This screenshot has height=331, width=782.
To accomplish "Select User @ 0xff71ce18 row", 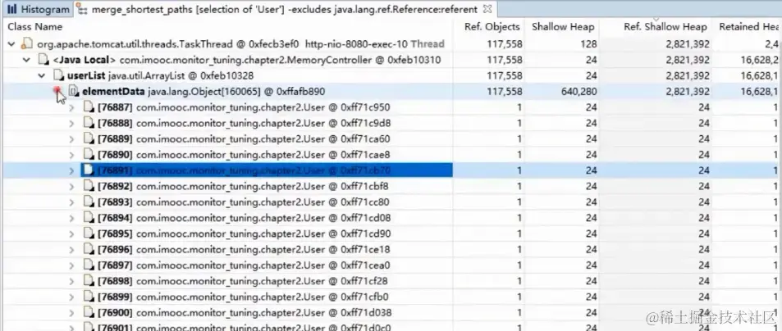I will coord(391,249).
